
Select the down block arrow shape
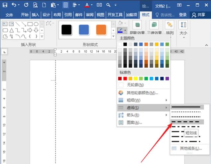pyautogui.click(x=36, y=30)
